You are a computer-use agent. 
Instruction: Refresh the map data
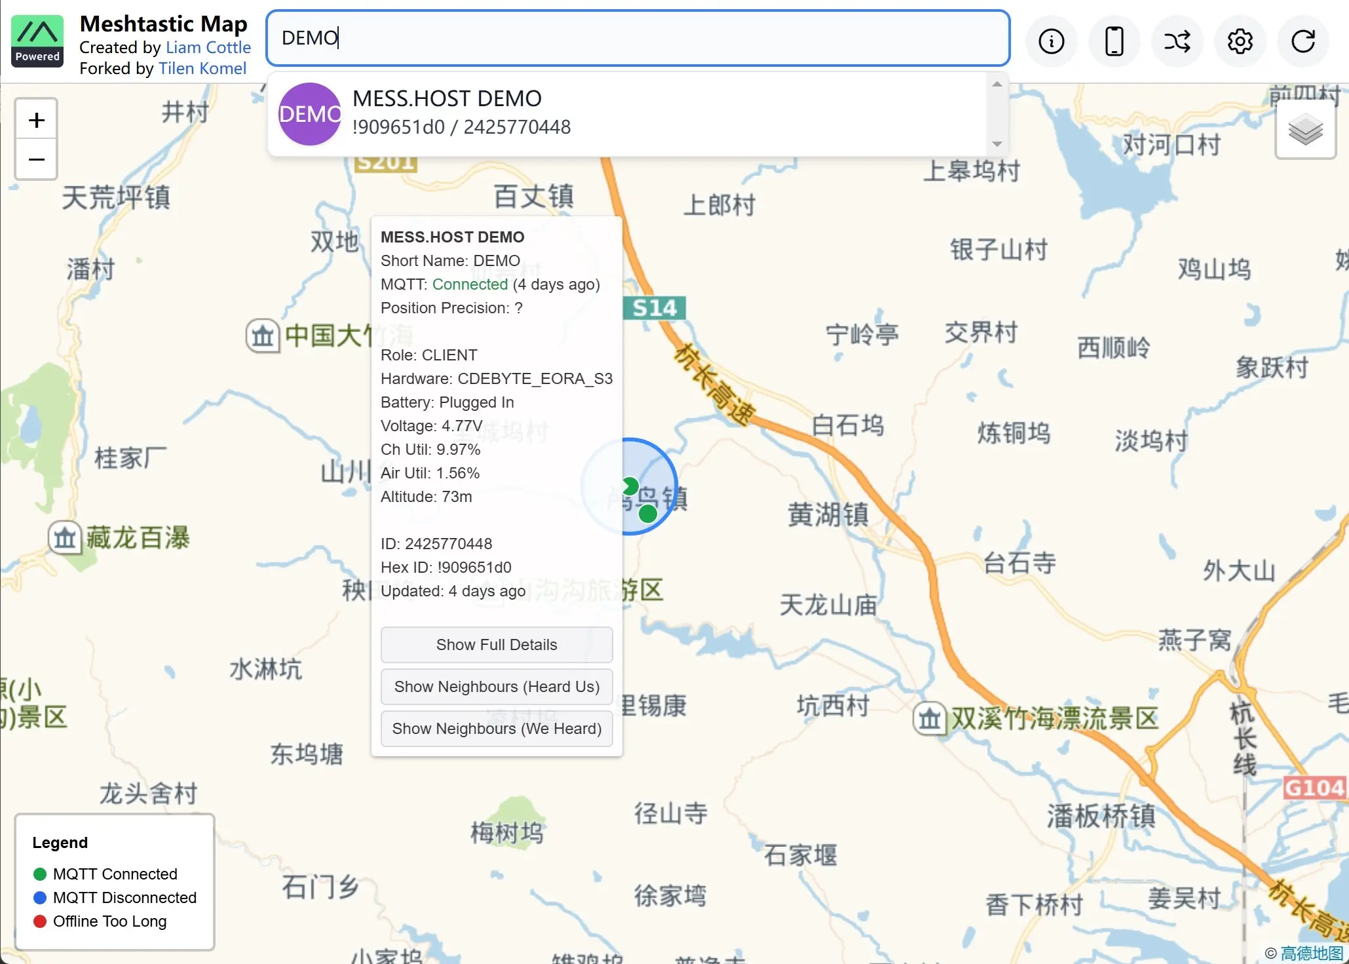pos(1302,41)
